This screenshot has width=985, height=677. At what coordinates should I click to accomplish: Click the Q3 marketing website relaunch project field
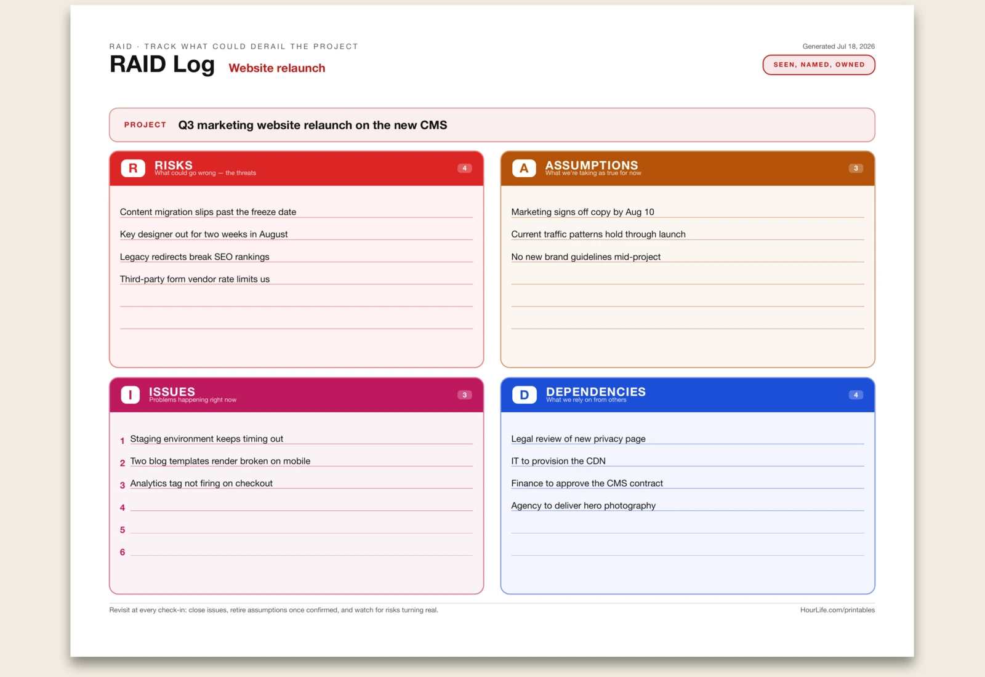point(492,125)
